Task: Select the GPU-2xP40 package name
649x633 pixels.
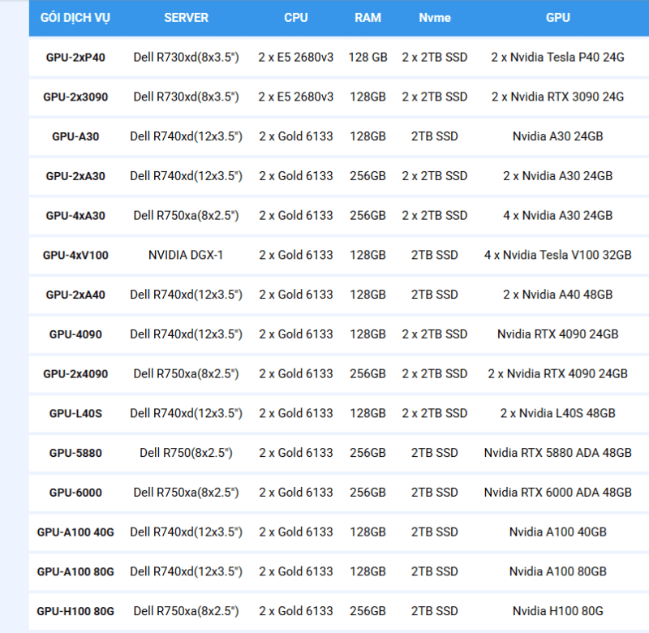Action: coord(75,57)
